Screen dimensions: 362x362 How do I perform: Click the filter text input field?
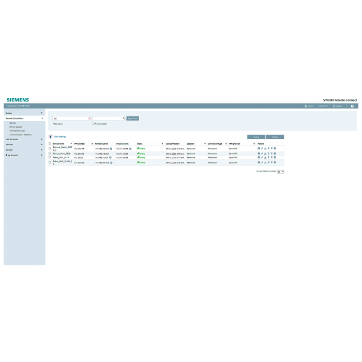pos(108,118)
